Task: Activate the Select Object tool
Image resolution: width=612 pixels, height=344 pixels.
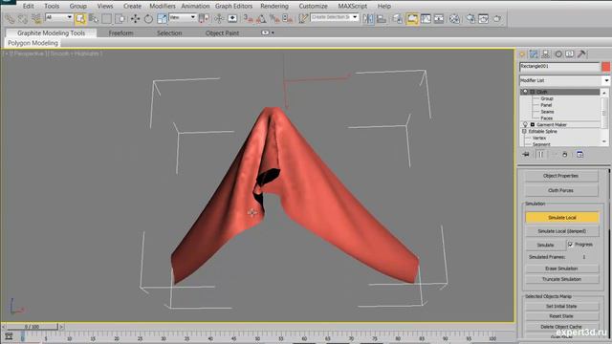Action: click(80, 18)
